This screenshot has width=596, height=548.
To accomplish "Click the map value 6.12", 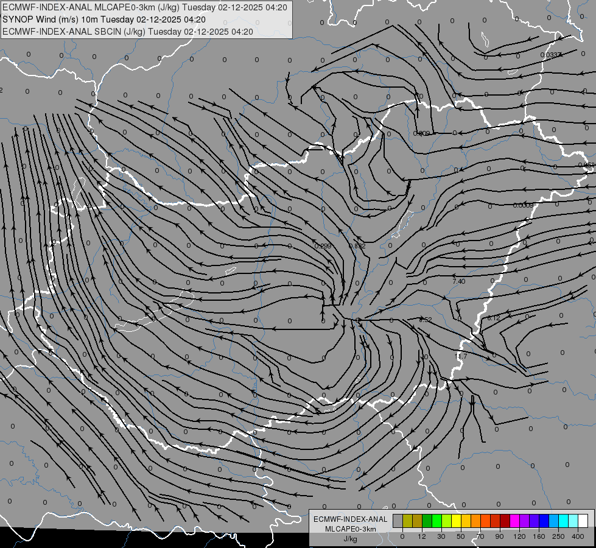I will pos(493,318).
